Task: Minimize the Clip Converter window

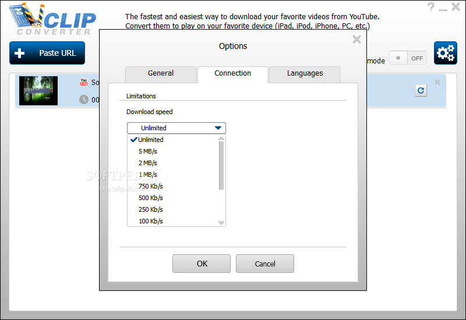Action: 443,10
